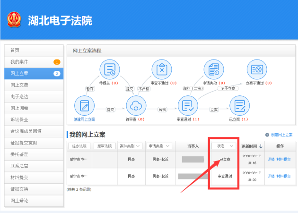Click the 创建网上立案 workflow icon
This screenshot has height=213, width=298.
(85, 106)
